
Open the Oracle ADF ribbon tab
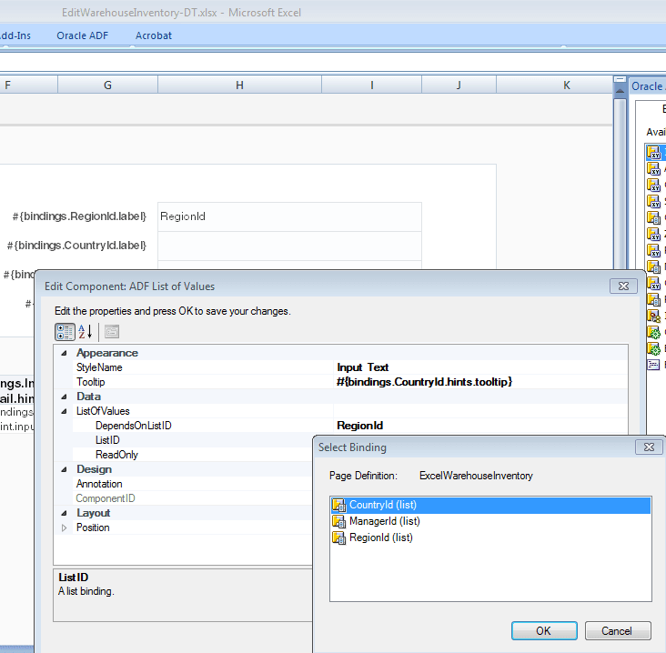click(x=83, y=35)
